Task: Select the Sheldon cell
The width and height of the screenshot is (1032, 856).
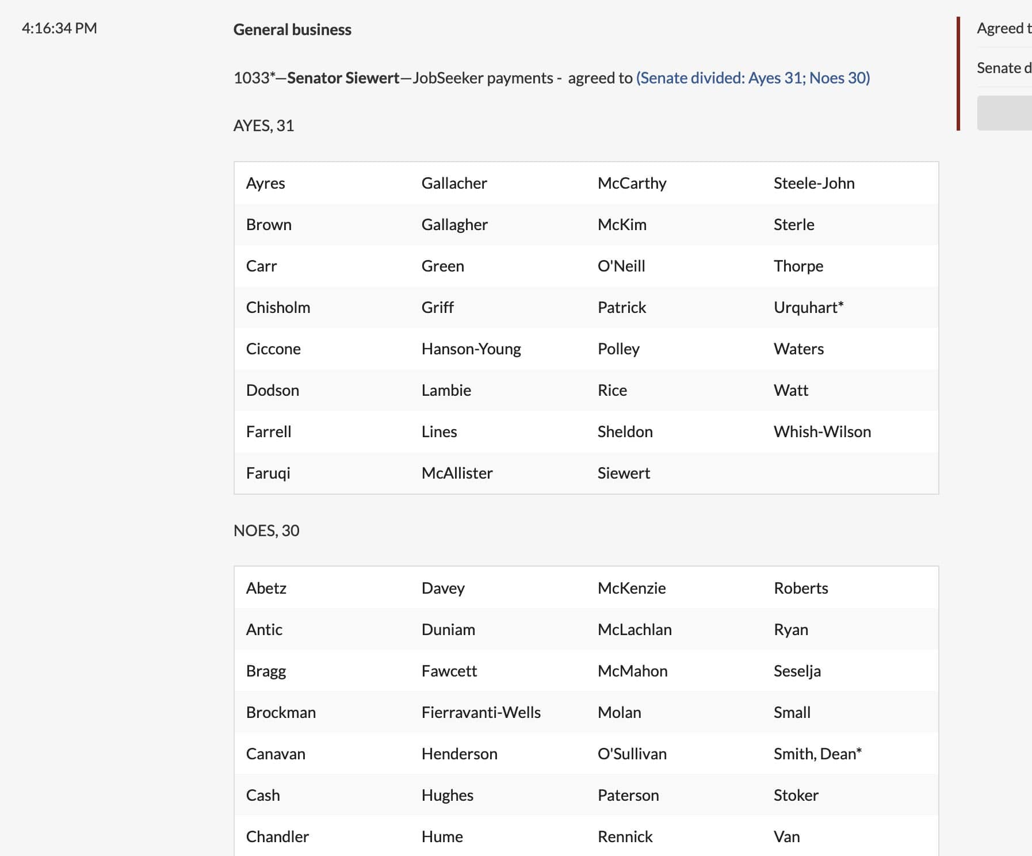Action: tap(674, 431)
